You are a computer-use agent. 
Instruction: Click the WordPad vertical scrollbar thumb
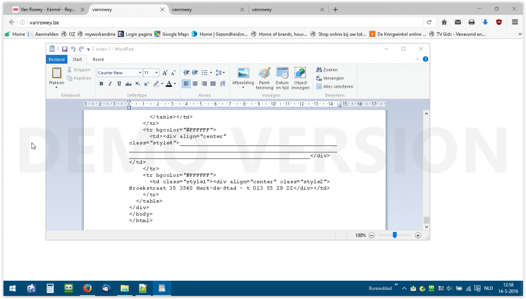[426, 220]
